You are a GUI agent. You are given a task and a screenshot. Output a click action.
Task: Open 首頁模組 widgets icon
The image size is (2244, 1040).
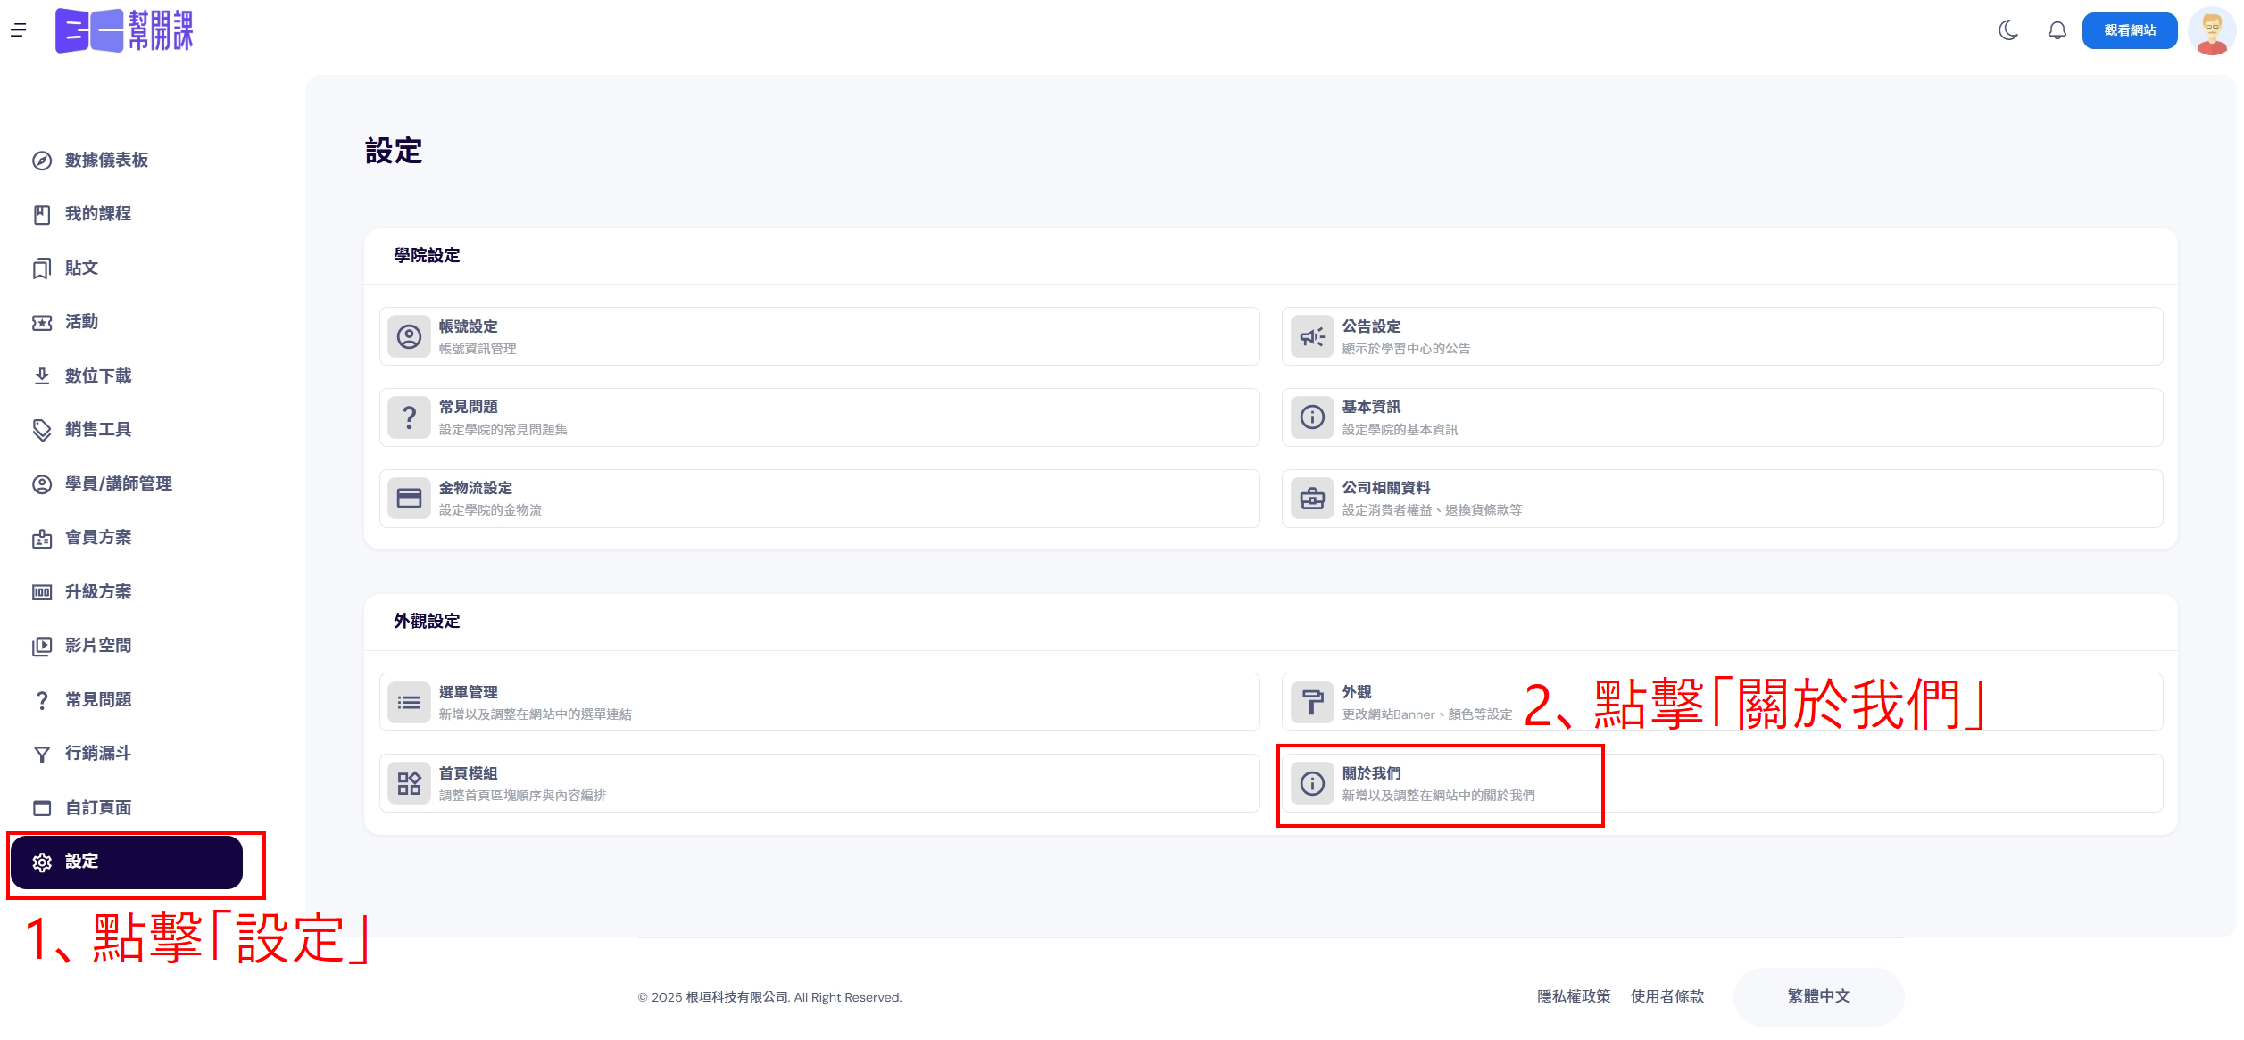click(410, 783)
